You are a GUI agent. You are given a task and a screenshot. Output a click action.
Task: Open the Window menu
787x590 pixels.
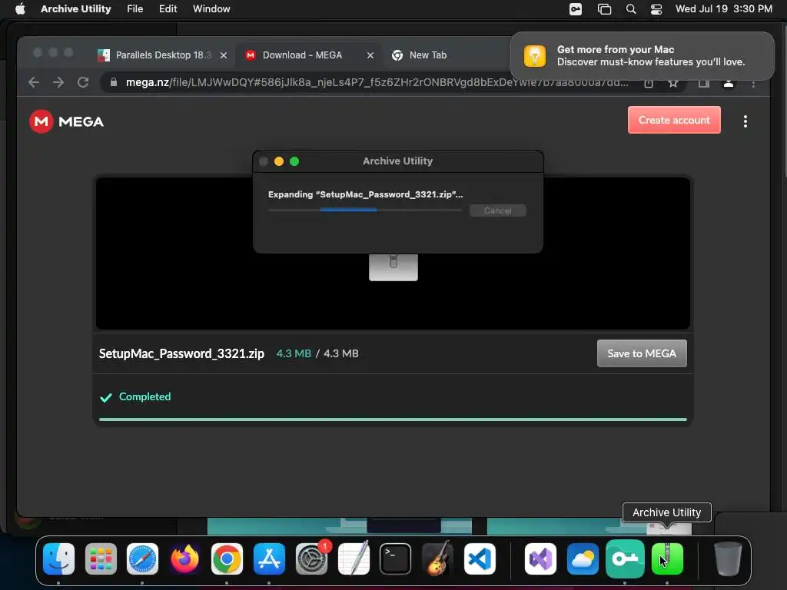[211, 9]
